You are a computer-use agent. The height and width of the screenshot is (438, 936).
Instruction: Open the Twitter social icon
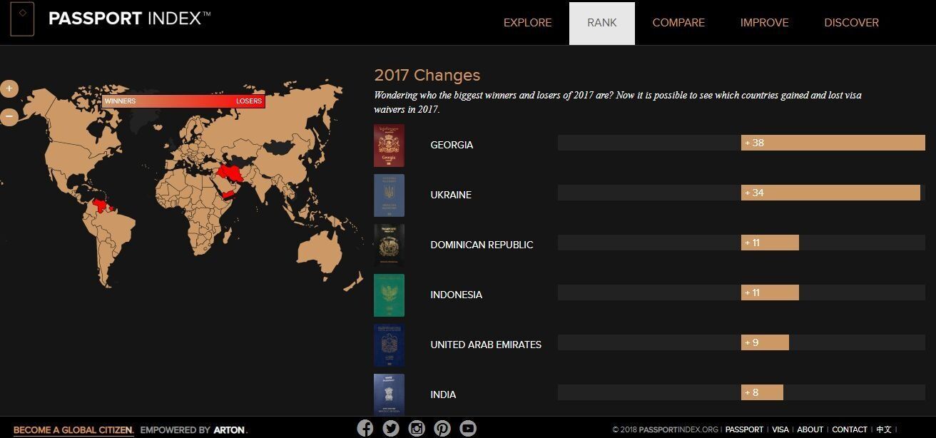point(391,428)
